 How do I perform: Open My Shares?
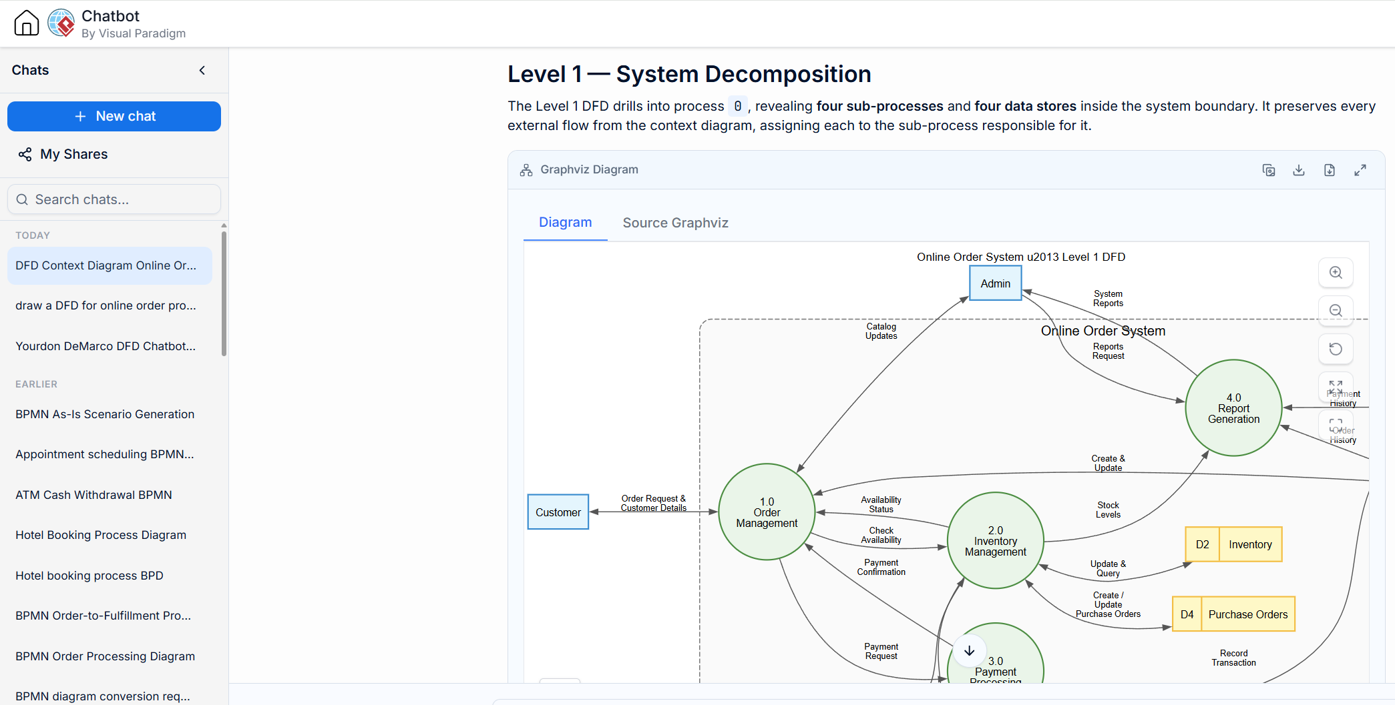coord(73,154)
